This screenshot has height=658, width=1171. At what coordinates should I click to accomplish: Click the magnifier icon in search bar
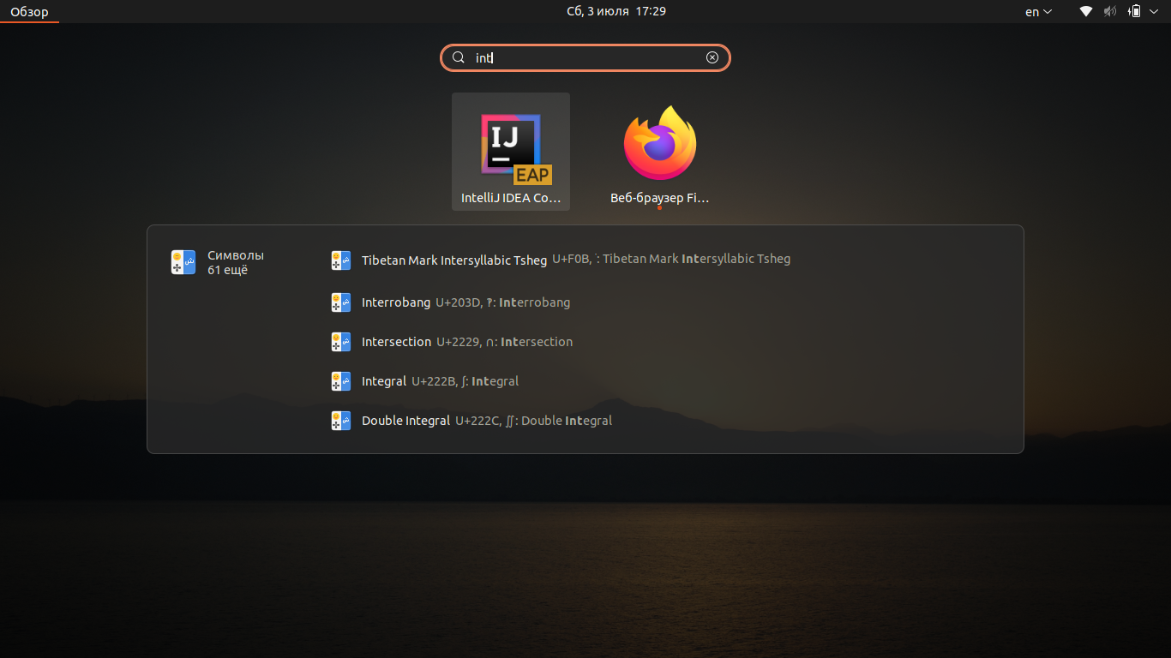pos(459,57)
